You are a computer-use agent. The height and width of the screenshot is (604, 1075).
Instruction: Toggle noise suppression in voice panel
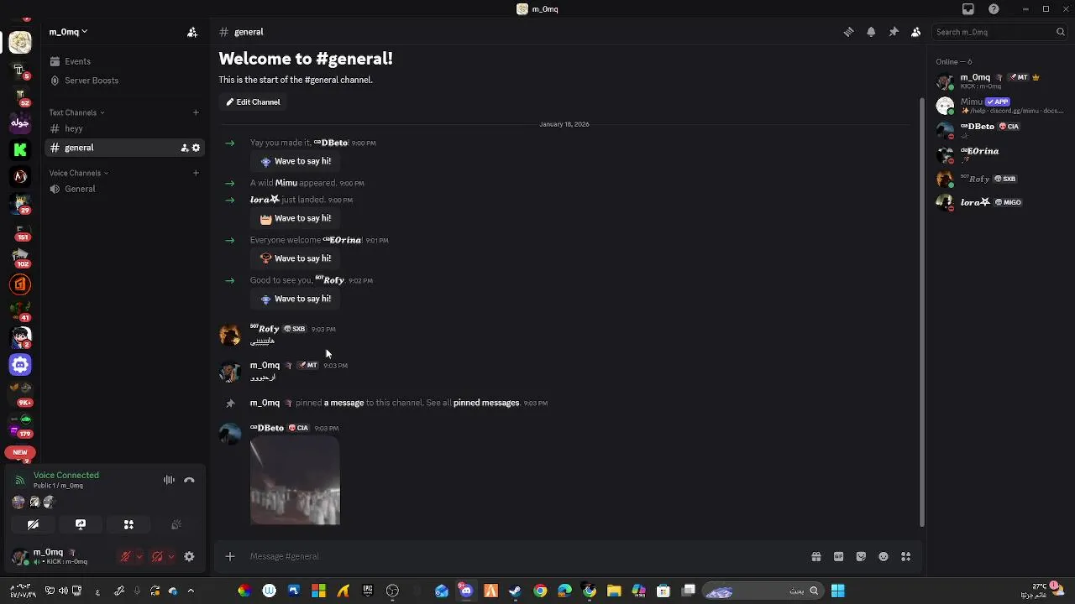click(x=169, y=480)
